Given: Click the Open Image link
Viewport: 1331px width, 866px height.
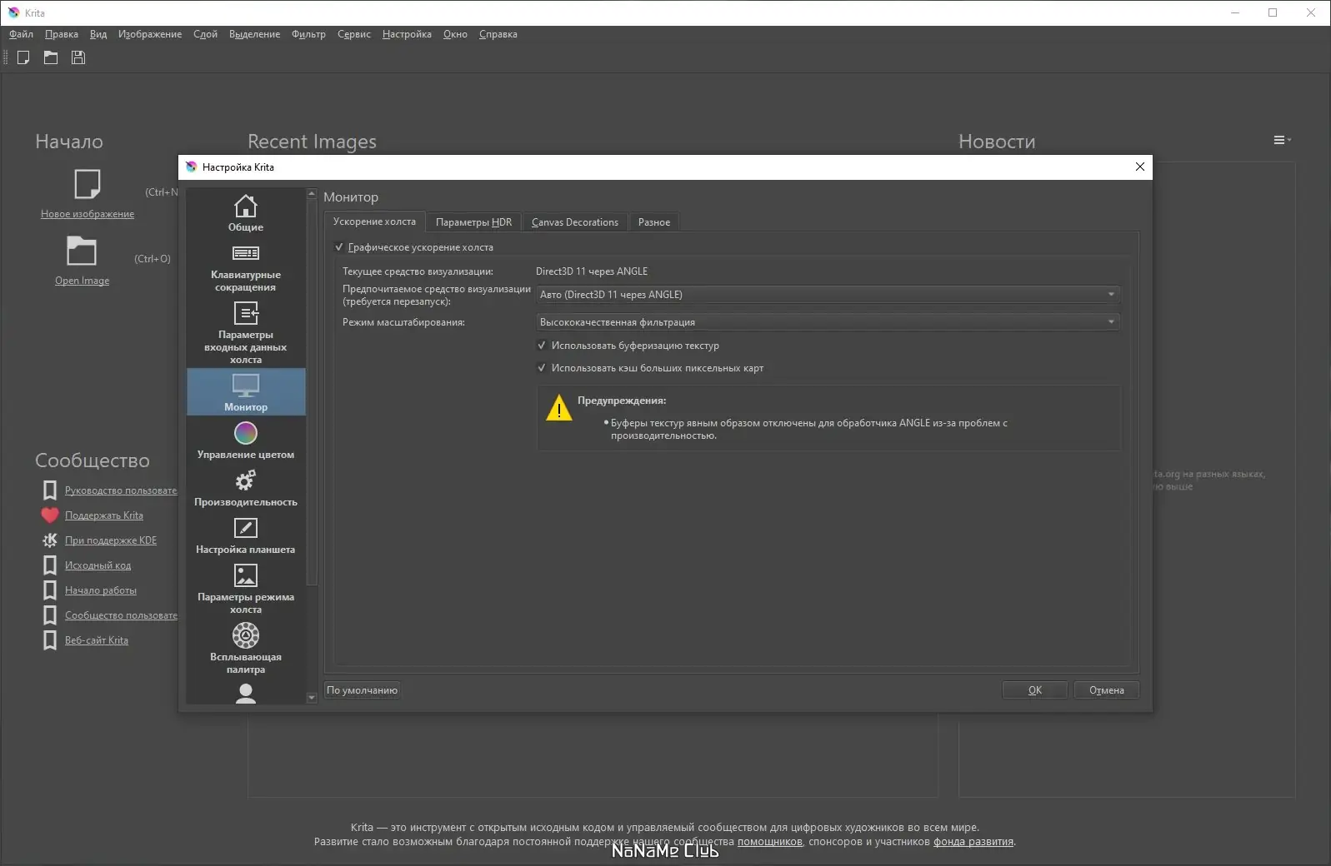Looking at the screenshot, I should pos(82,281).
